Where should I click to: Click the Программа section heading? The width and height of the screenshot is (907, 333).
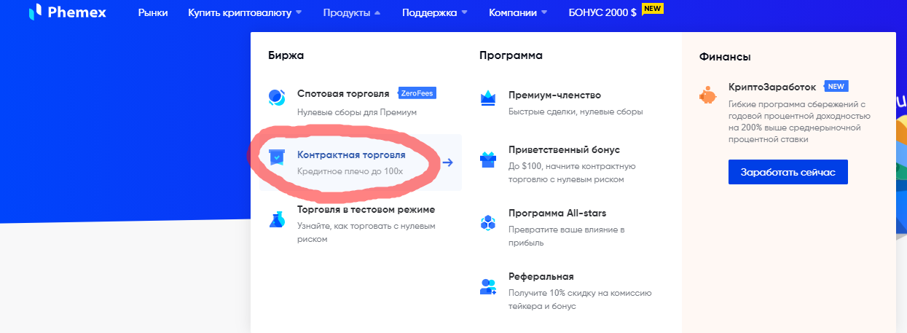coord(511,55)
